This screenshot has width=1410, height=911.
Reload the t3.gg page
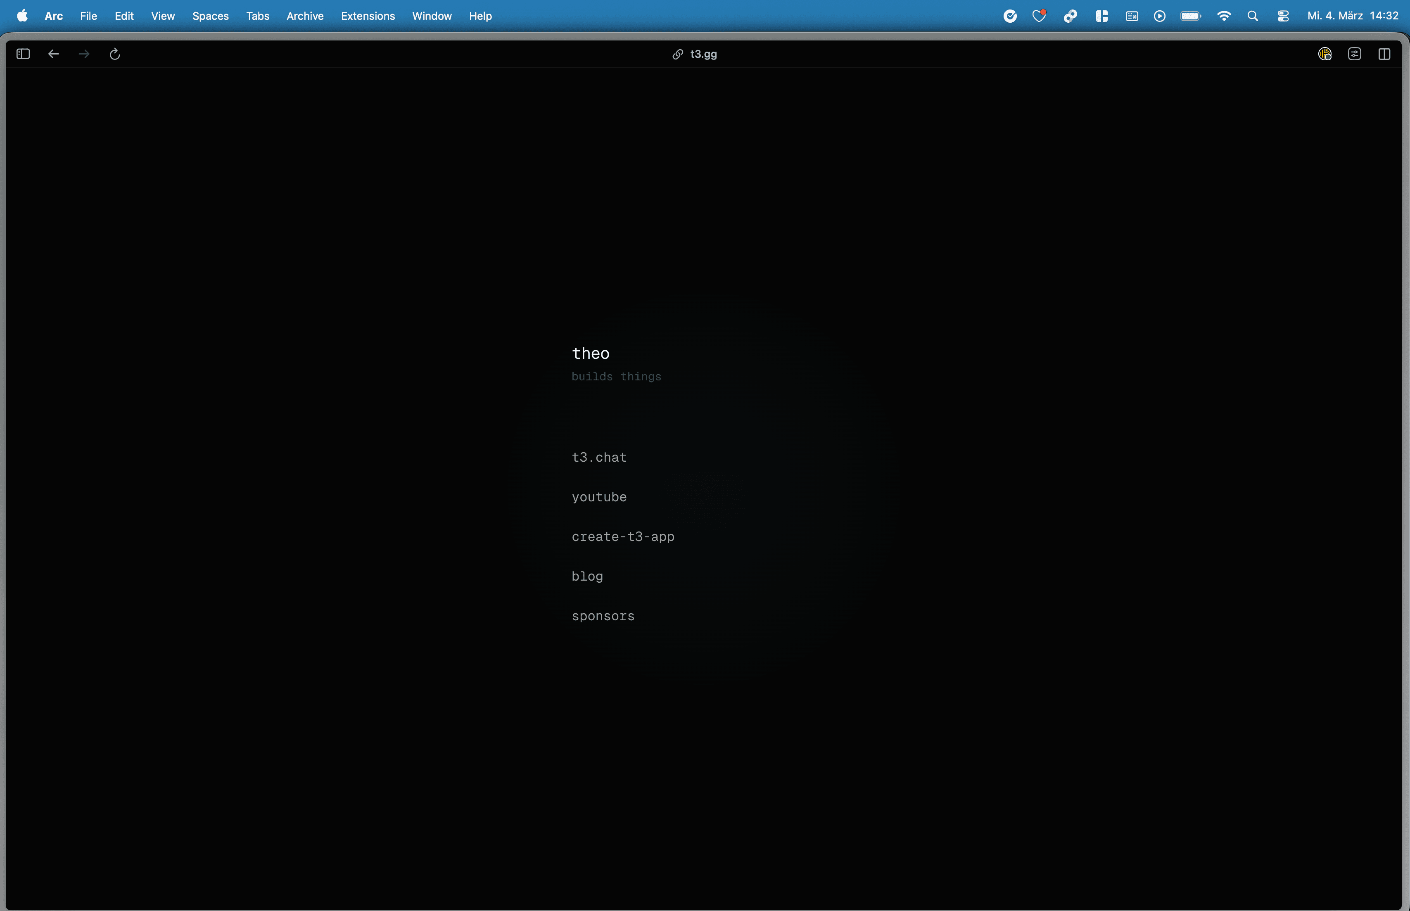click(x=114, y=54)
